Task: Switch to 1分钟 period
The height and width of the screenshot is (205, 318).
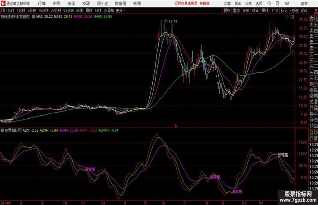Action: coord(21,11)
